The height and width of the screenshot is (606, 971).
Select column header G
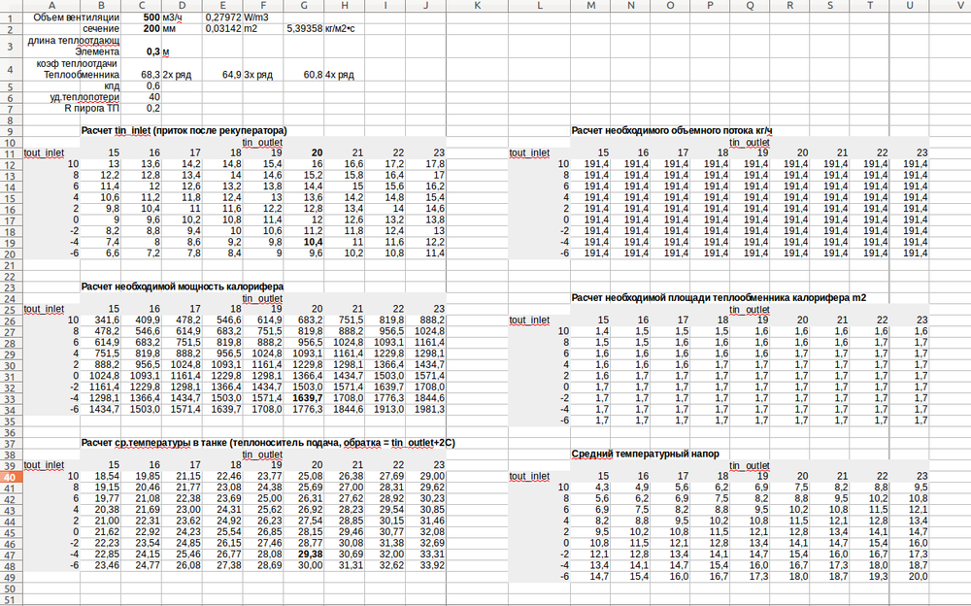pos(303,6)
